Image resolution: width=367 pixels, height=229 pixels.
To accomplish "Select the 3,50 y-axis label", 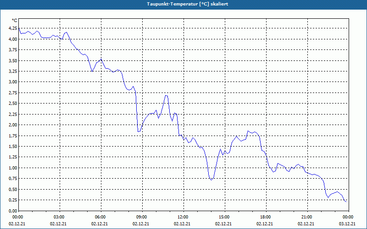I will click(x=13, y=60).
